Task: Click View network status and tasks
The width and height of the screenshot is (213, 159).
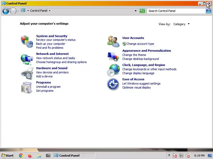Action: [55, 58]
